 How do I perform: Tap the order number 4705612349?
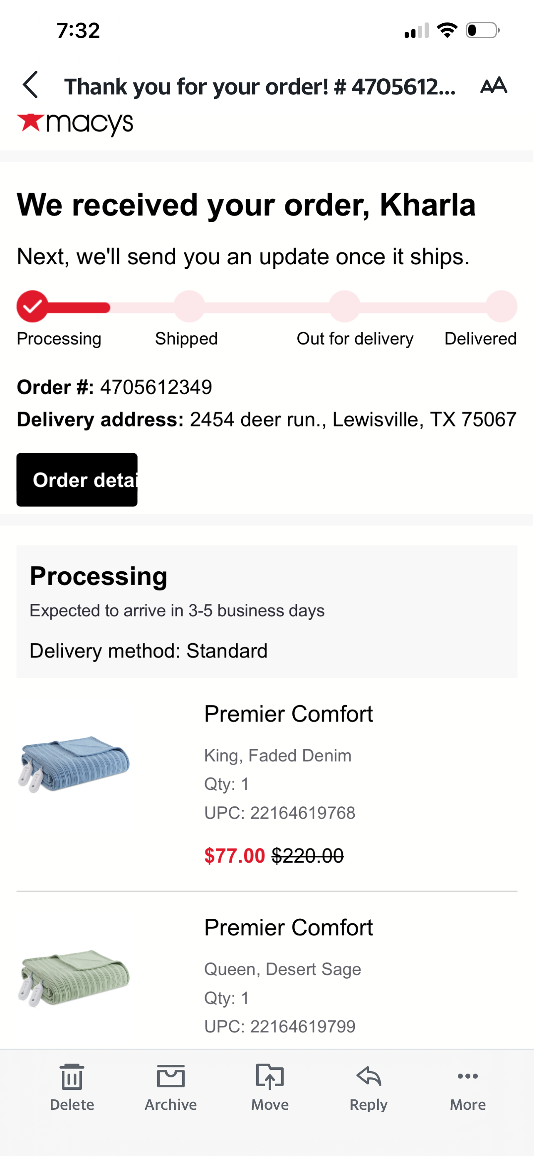(156, 387)
